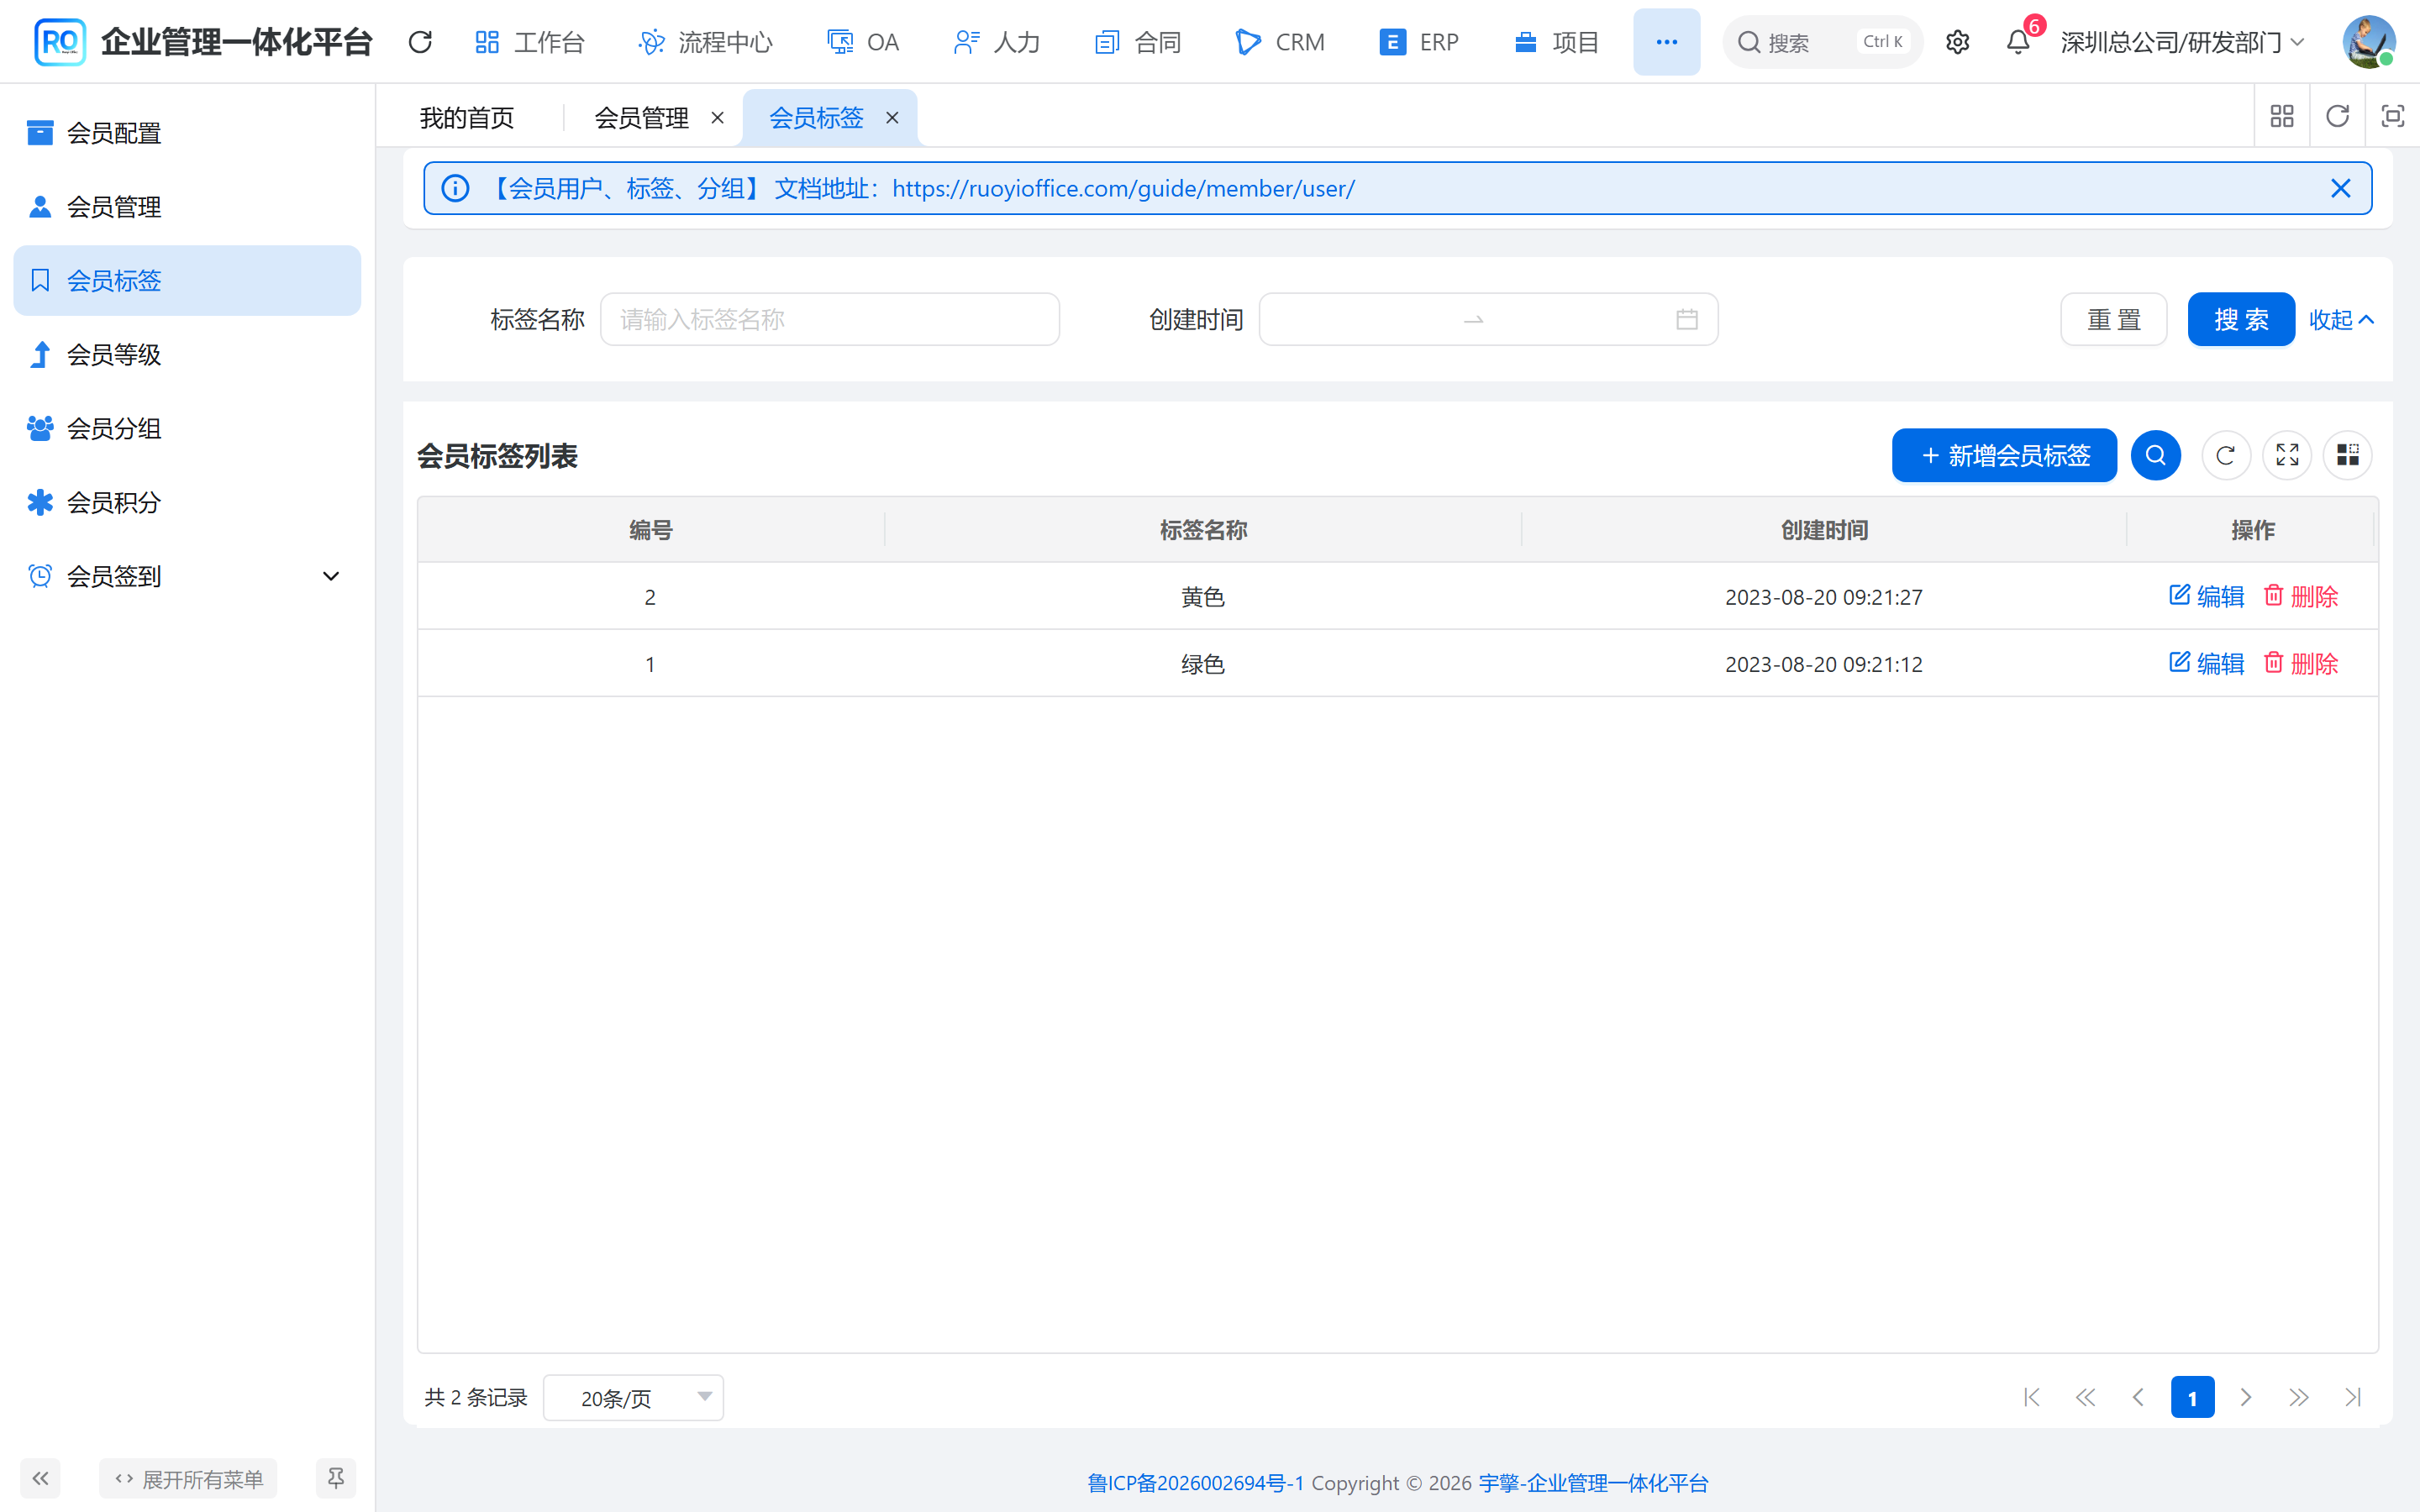Image resolution: width=2420 pixels, height=1512 pixels.
Task: Delete the 绿色 tag row
Action: coord(2300,663)
